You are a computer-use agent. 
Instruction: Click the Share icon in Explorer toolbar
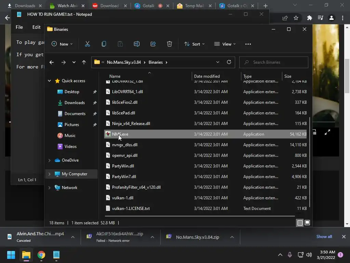(153, 44)
